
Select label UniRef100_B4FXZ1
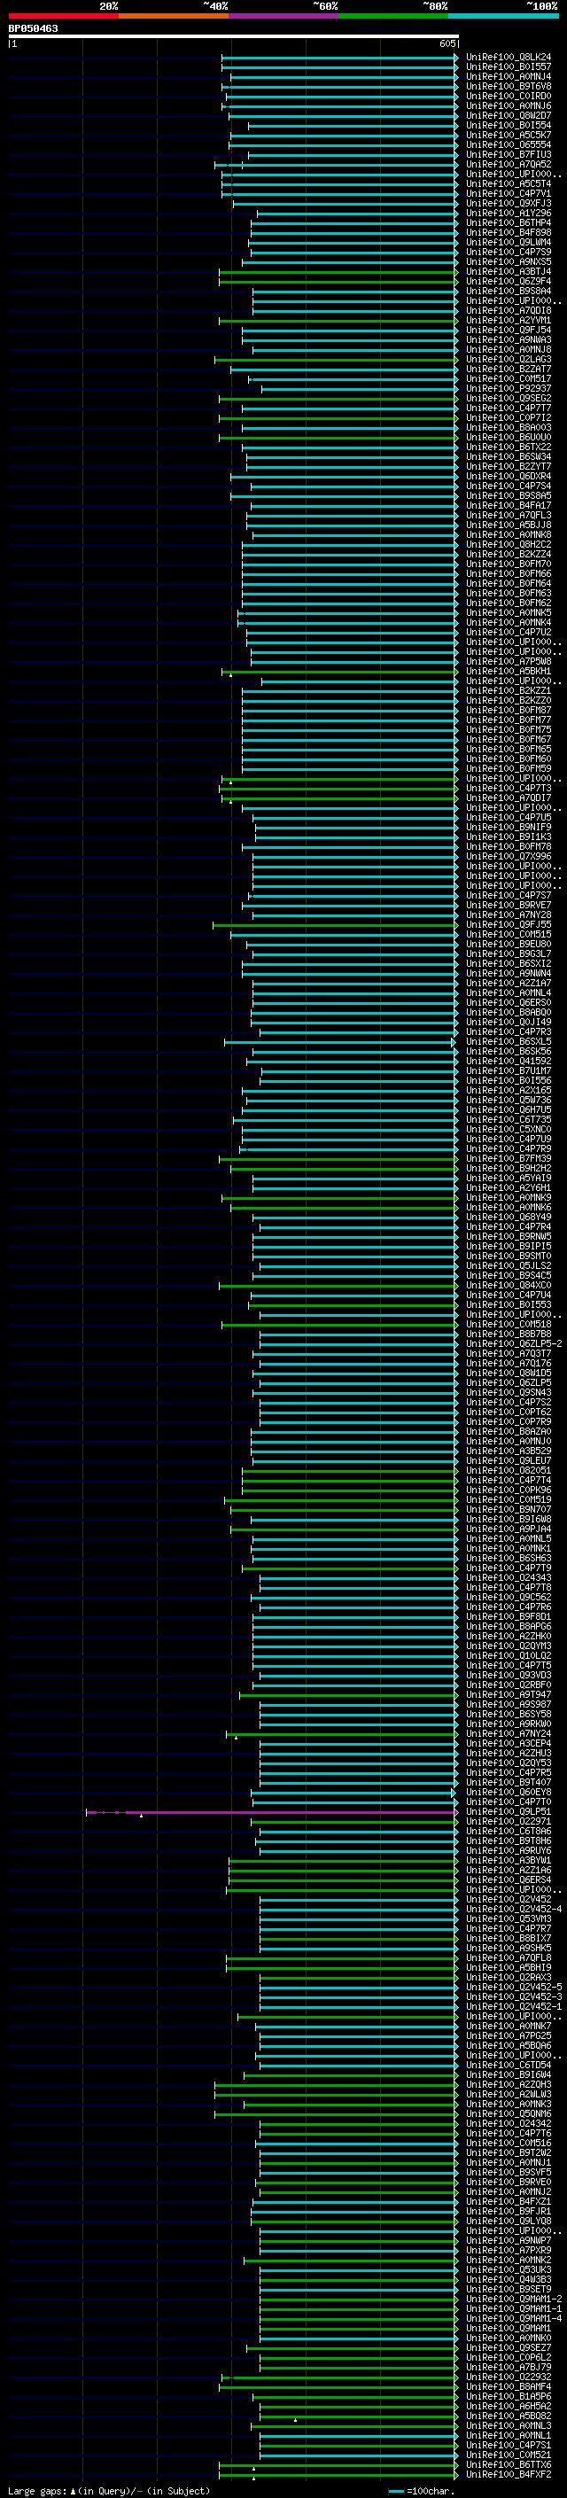(x=509, y=2201)
